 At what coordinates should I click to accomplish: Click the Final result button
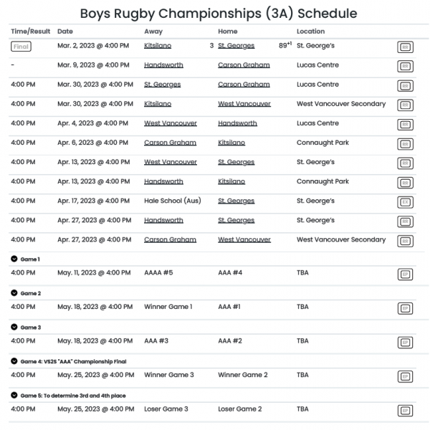(22, 46)
